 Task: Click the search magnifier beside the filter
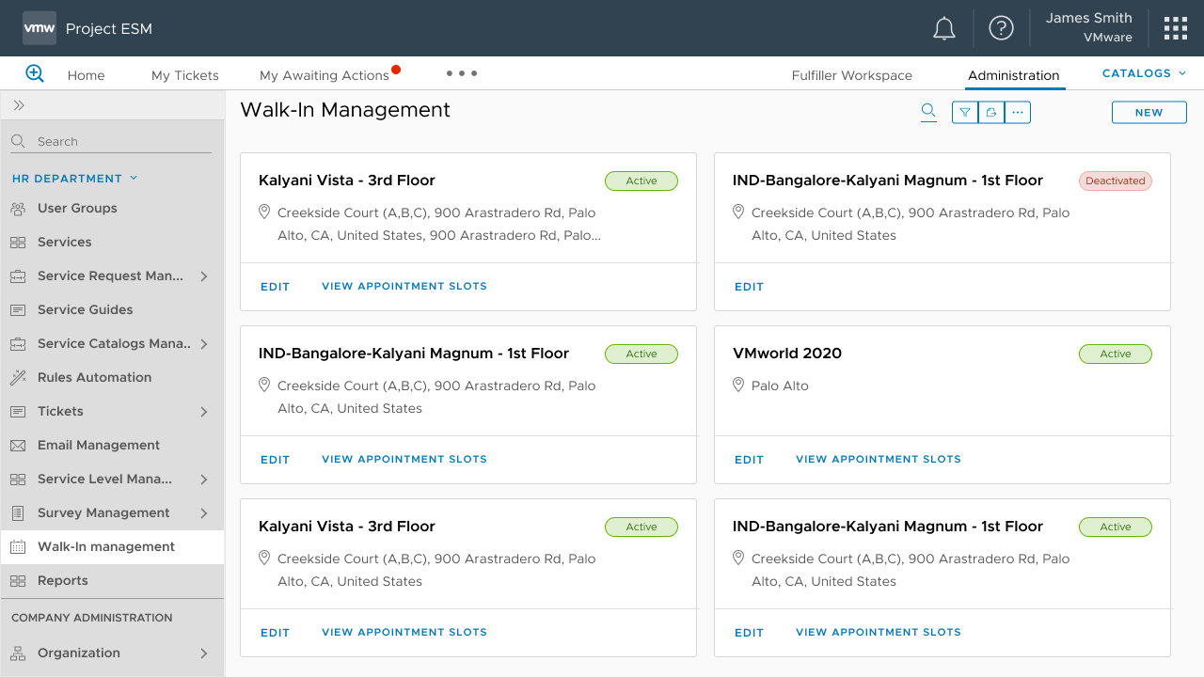[x=928, y=112]
